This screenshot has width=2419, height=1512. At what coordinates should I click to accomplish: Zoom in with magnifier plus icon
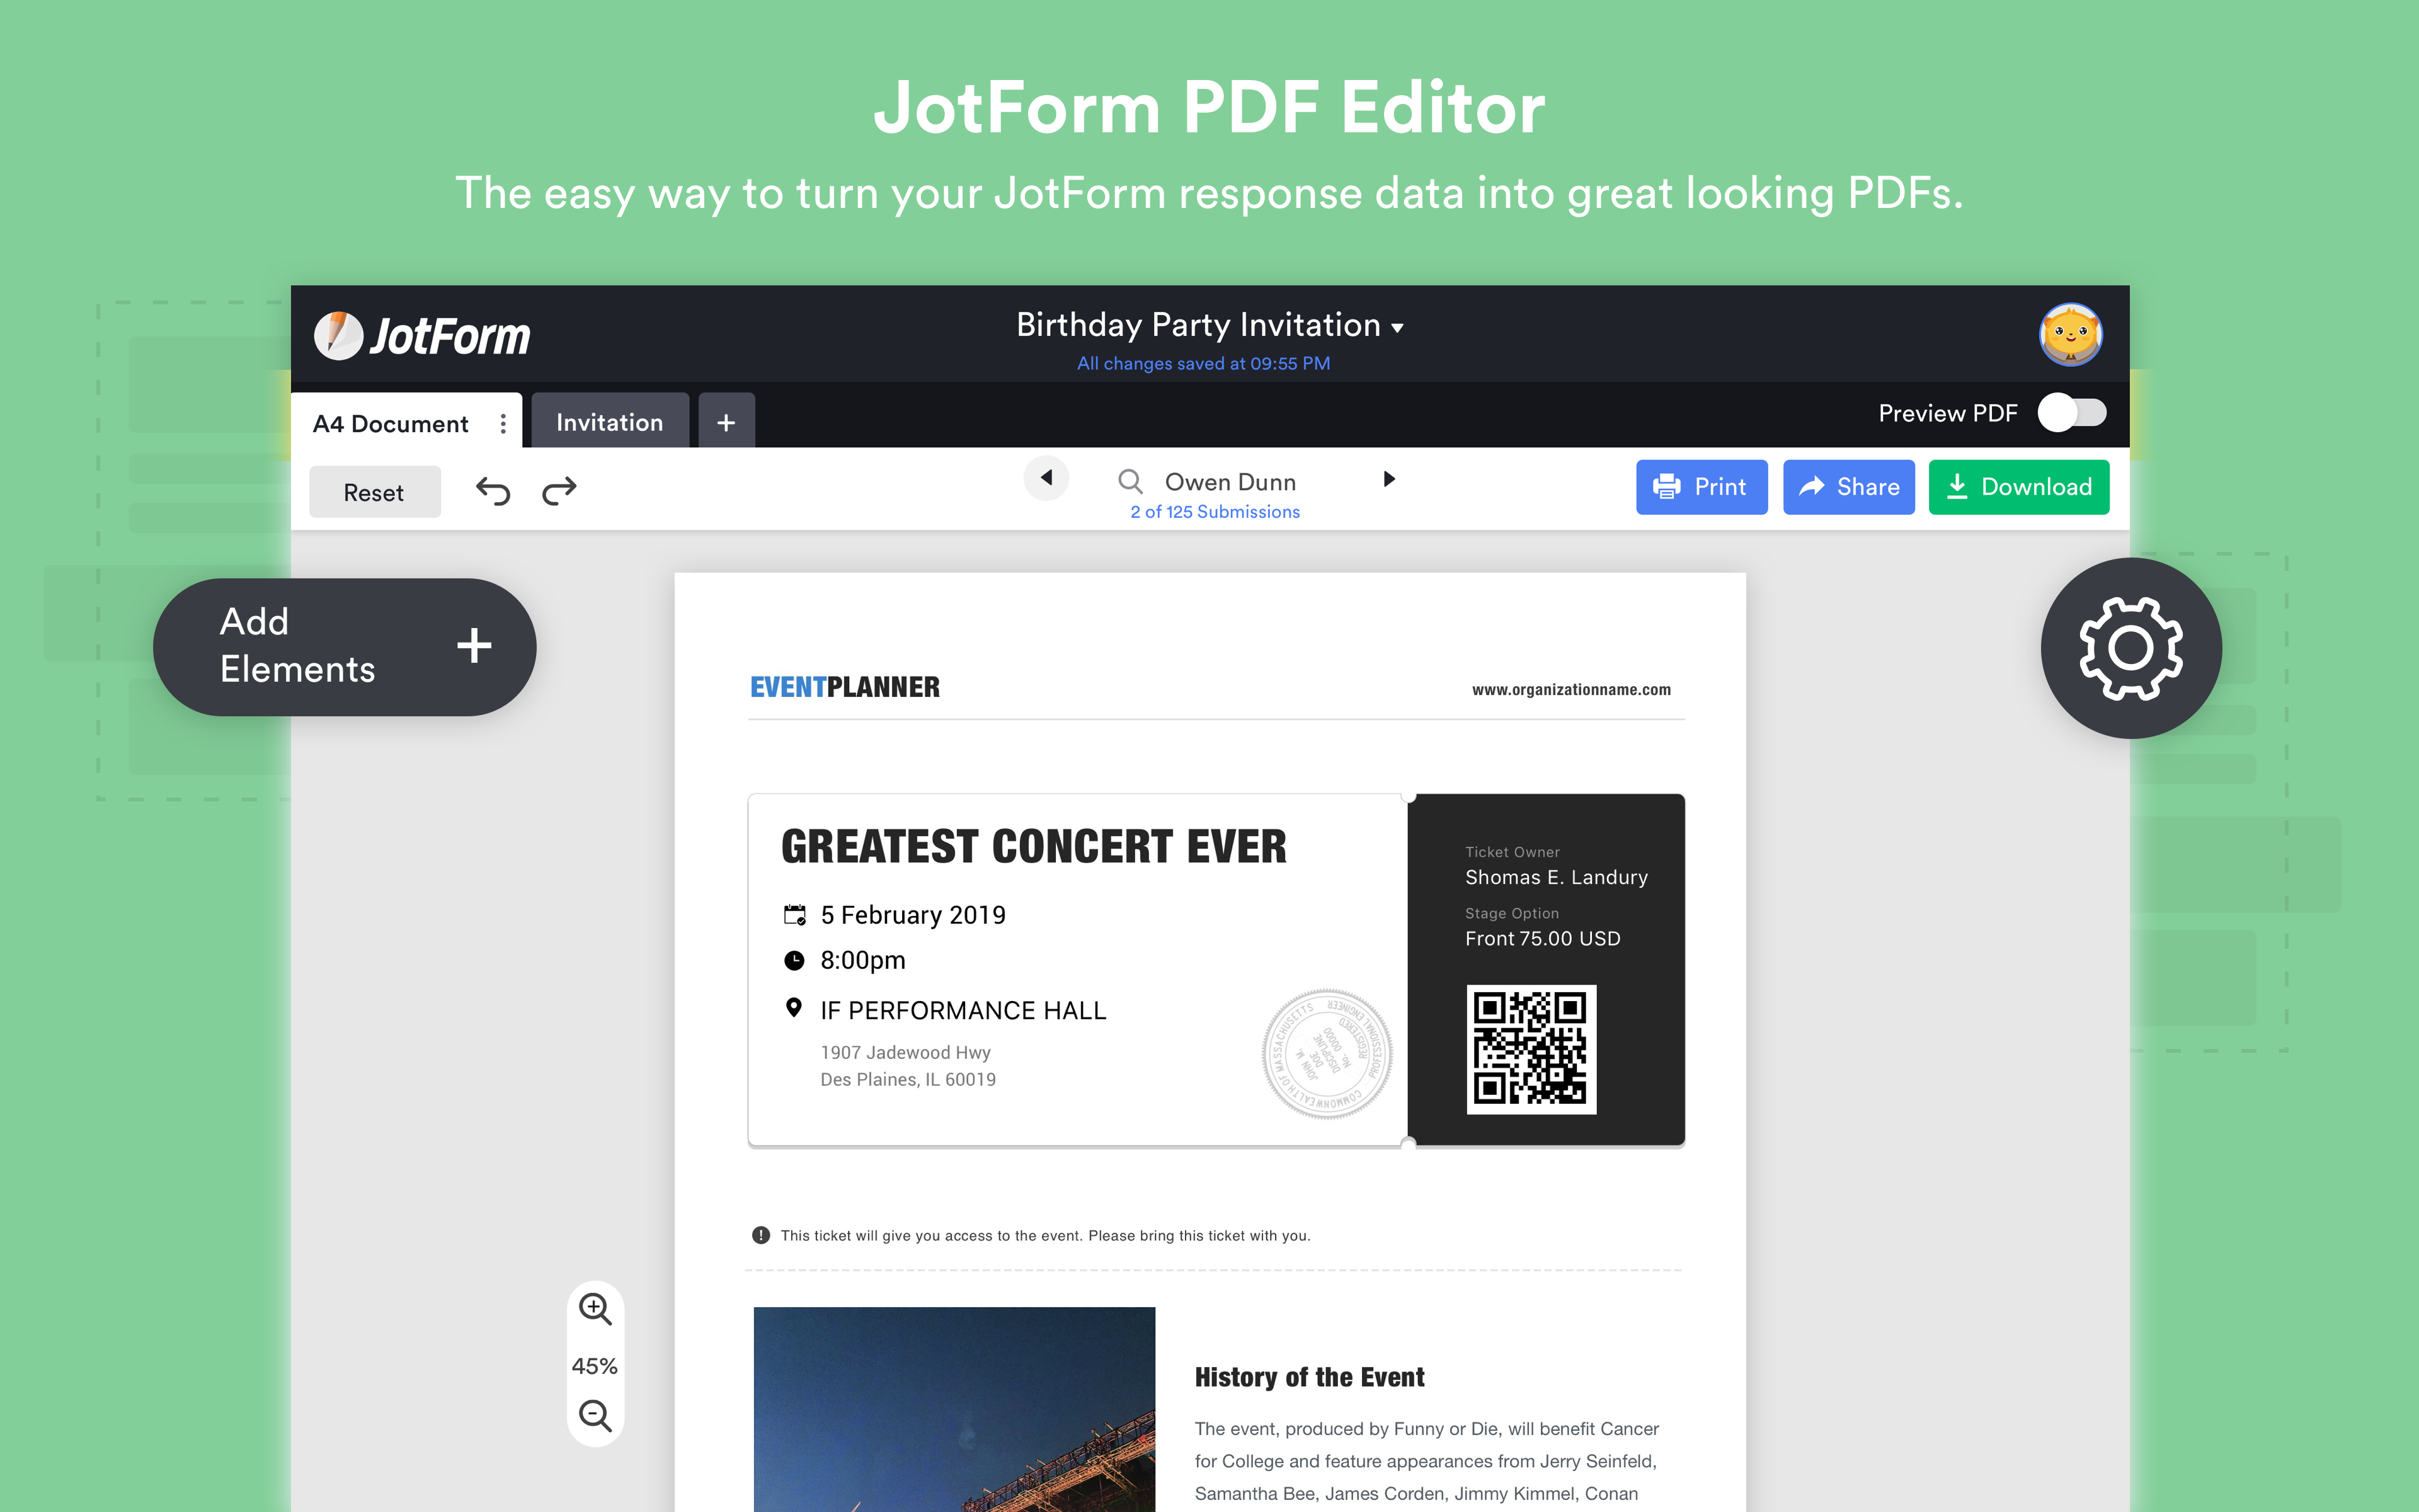[596, 1309]
